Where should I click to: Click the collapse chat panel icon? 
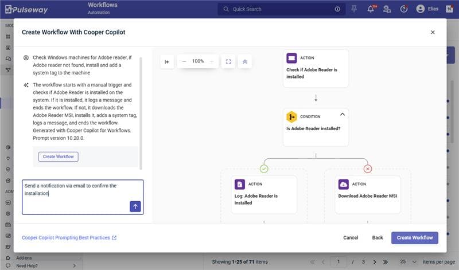[x=167, y=61]
